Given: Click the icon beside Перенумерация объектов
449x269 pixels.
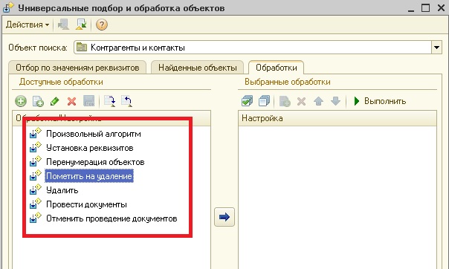Looking at the screenshot, I should (36, 161).
